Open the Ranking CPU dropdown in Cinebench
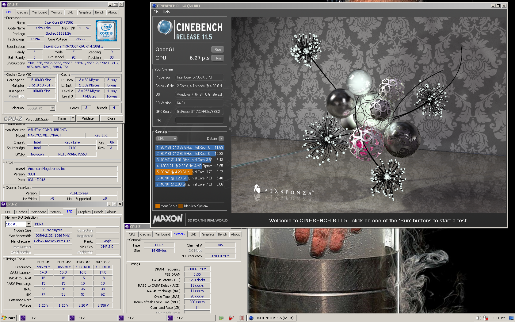The height and width of the screenshot is (322, 515). (x=167, y=139)
